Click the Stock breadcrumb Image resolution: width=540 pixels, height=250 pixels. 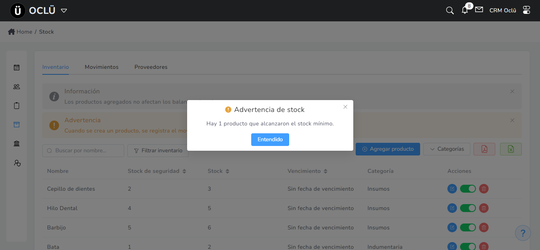coord(46,32)
